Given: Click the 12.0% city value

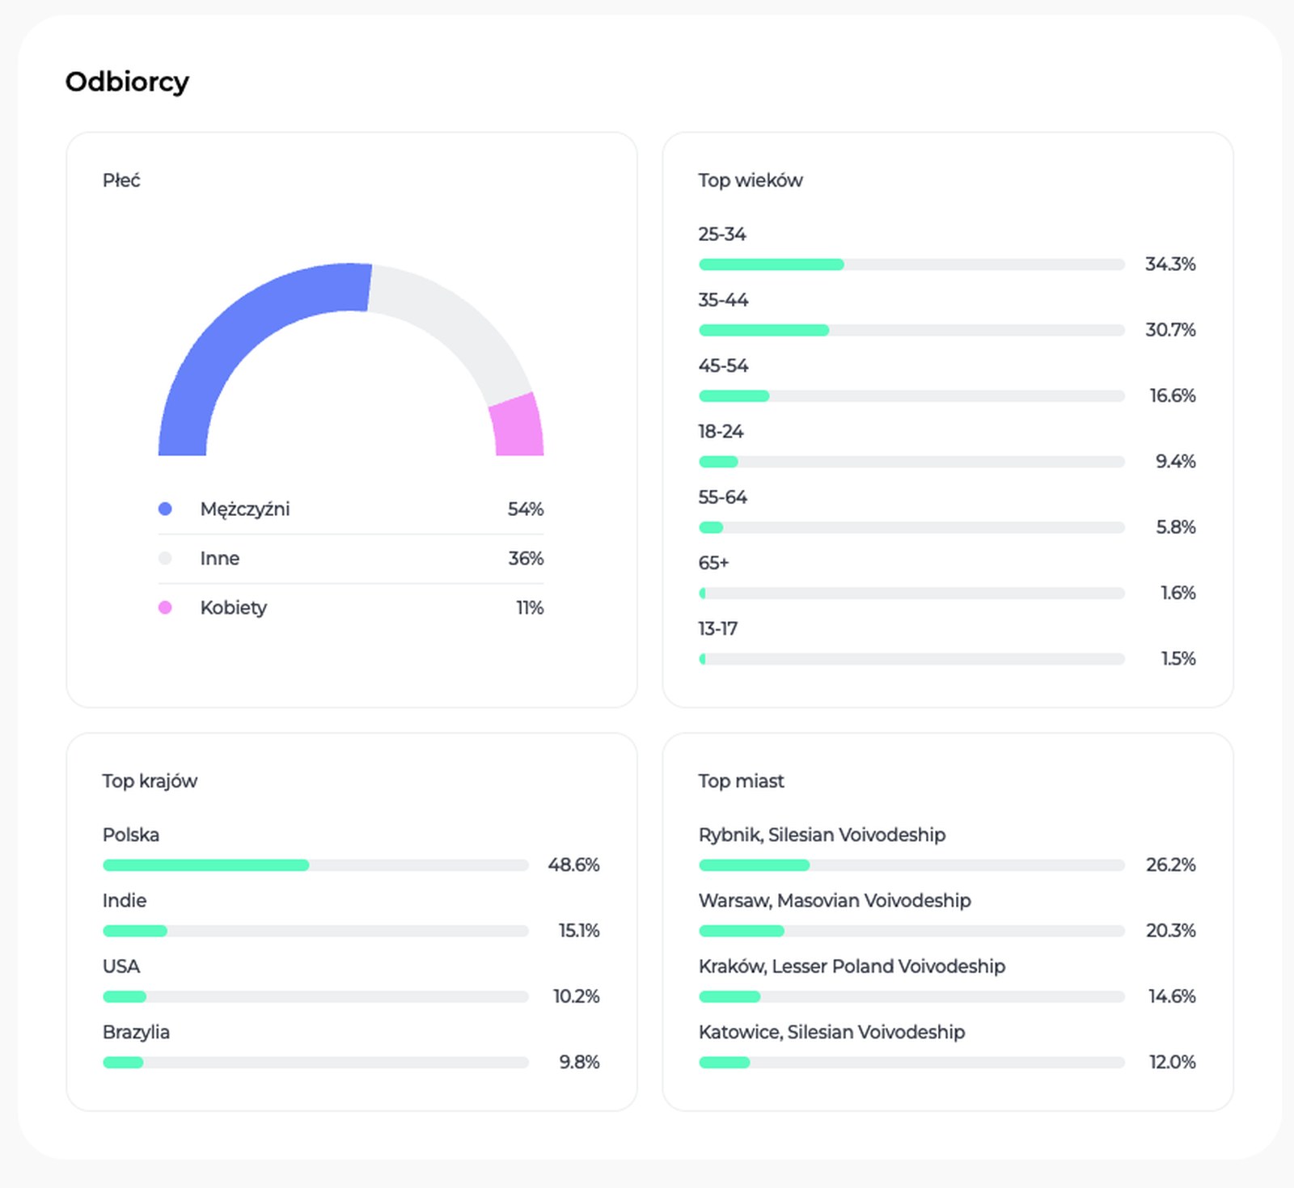Looking at the screenshot, I should [1172, 1062].
